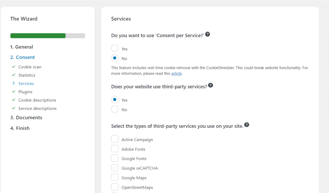Screen dimensions: 329x193
Task: Click the checkmark icon next to Plugins
Action: tap(13, 92)
